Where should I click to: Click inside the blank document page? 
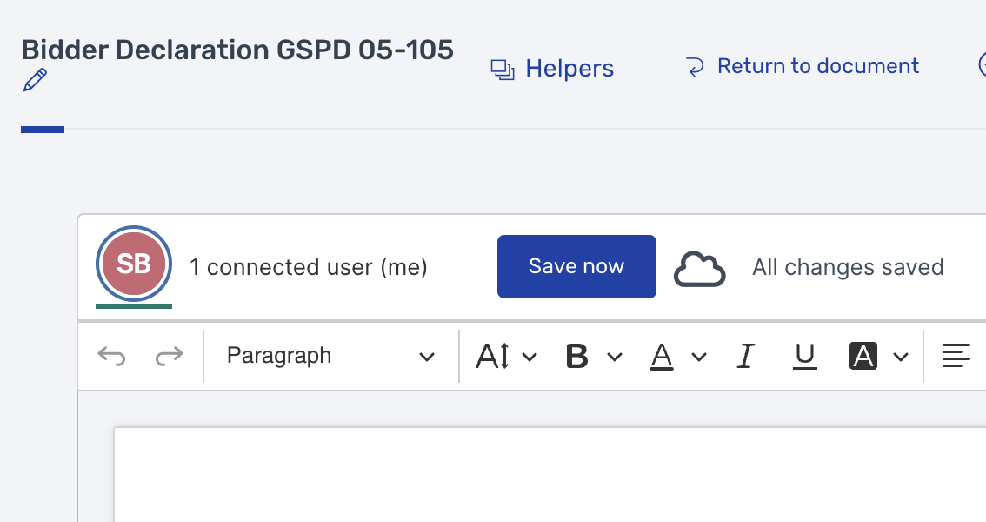[x=550, y=475]
